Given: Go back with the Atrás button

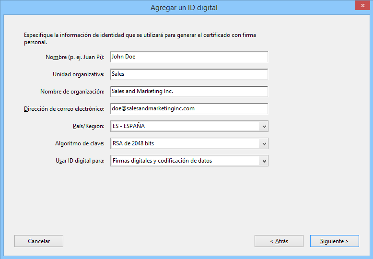Looking at the screenshot, I should click(x=279, y=241).
